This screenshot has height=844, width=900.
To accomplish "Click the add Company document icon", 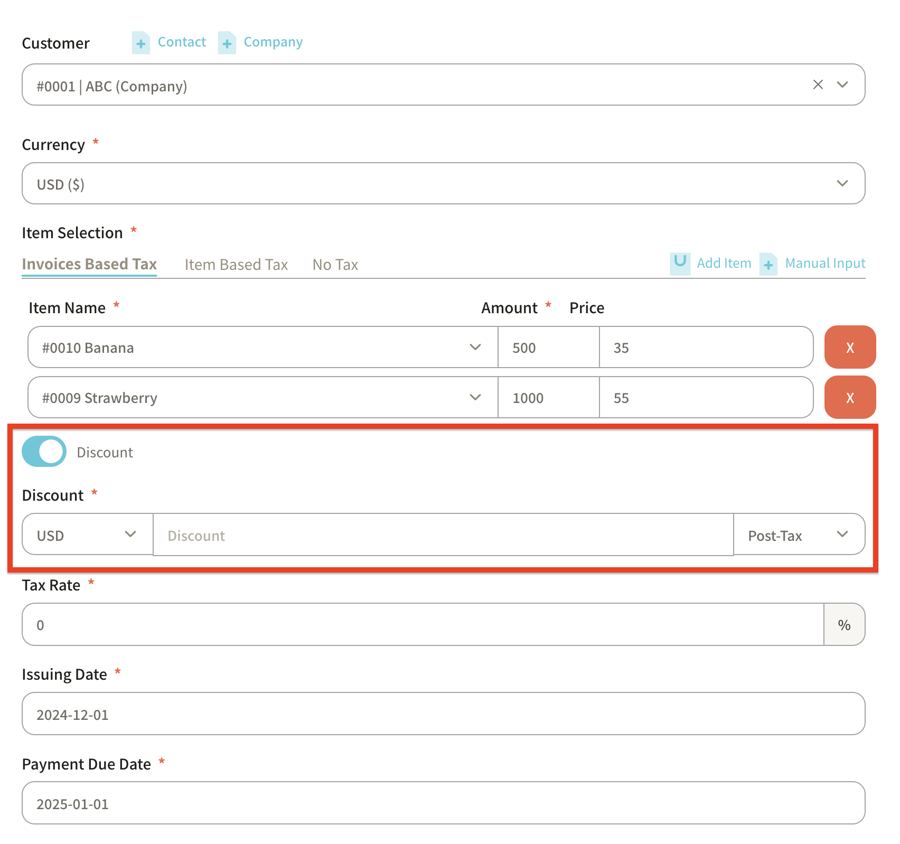I will tap(227, 43).
